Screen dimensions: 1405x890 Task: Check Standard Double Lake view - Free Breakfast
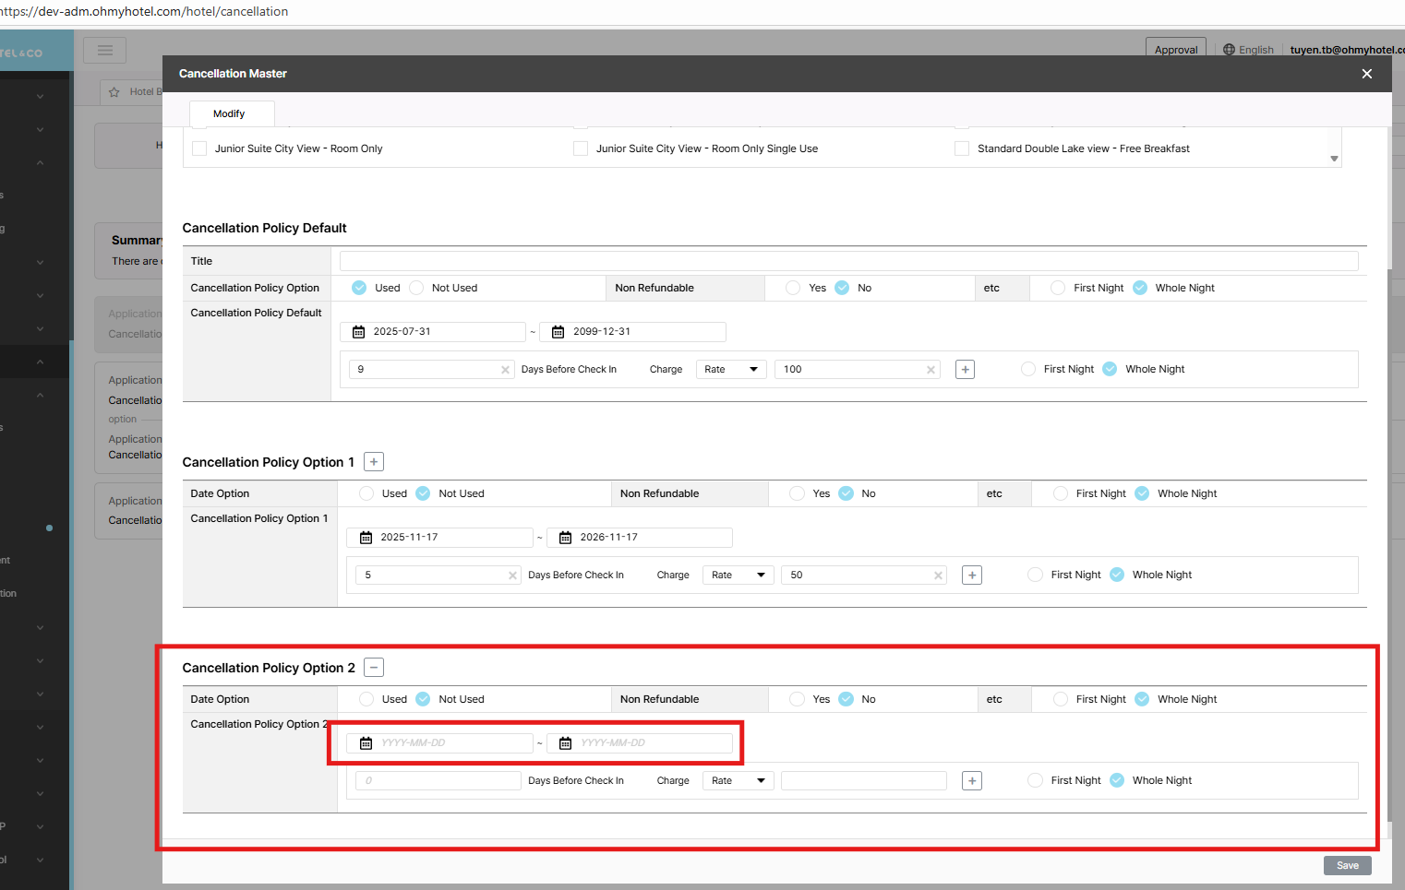click(x=962, y=148)
